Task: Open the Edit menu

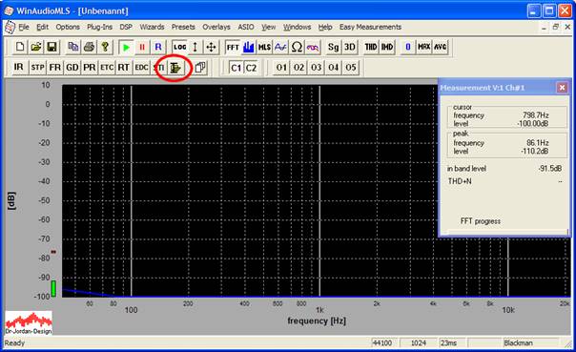Action: [x=43, y=28]
